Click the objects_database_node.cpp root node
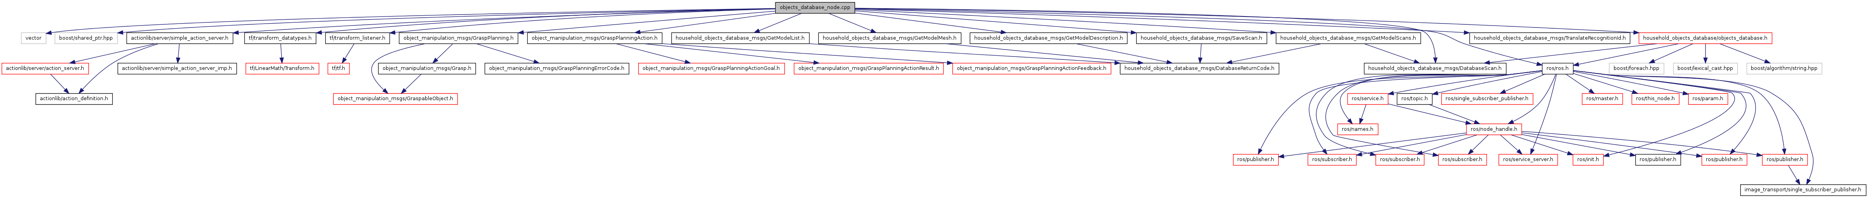 point(814,7)
